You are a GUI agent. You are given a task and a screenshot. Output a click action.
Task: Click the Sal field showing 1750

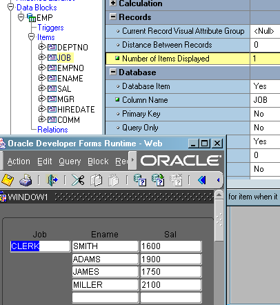pyautogui.click(x=171, y=272)
